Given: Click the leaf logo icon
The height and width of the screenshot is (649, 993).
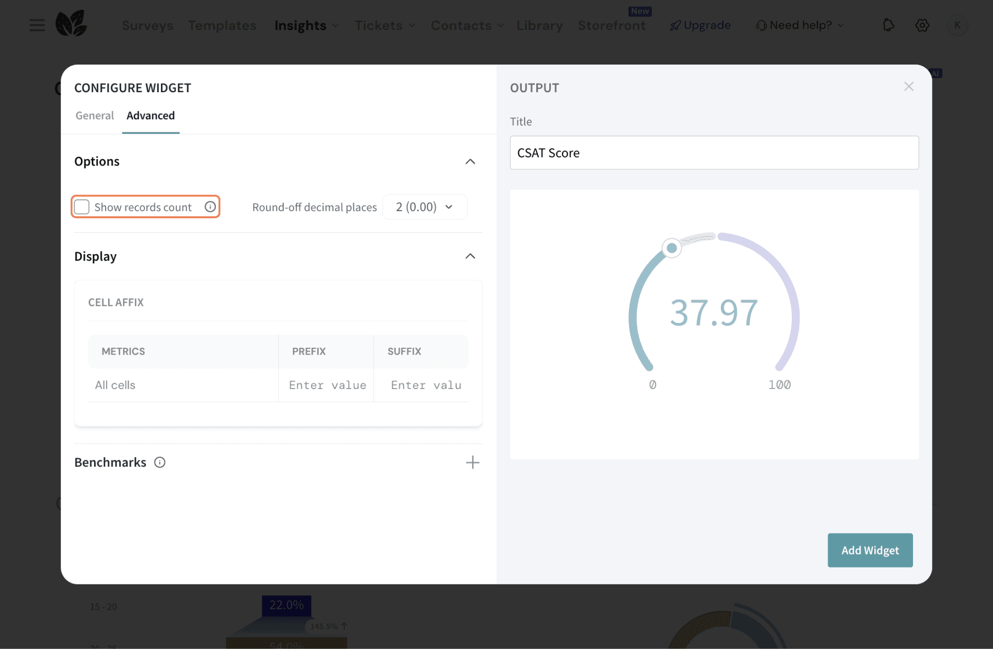Looking at the screenshot, I should [71, 23].
